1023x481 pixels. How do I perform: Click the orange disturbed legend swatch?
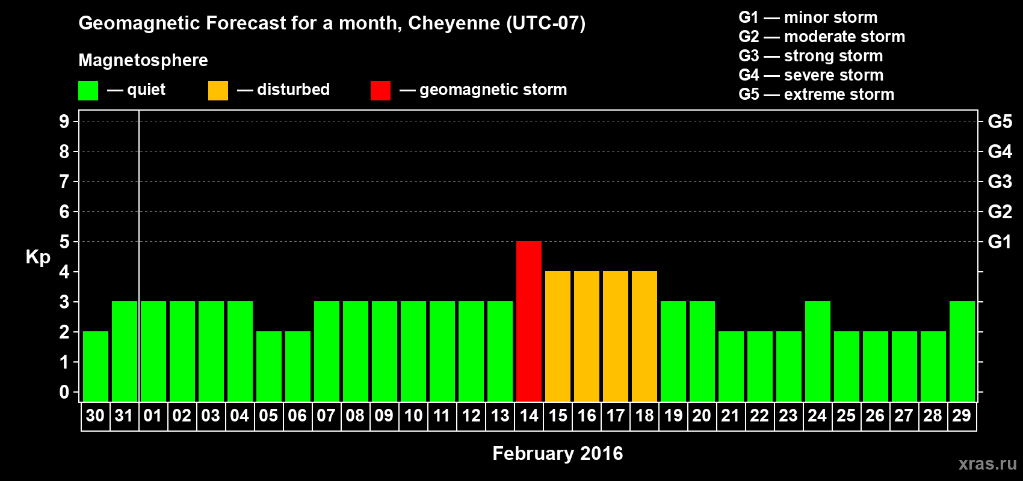pyautogui.click(x=218, y=91)
